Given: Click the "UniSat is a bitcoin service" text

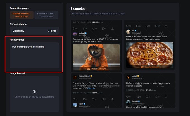Looking at the screenshot, I should 148,84.
